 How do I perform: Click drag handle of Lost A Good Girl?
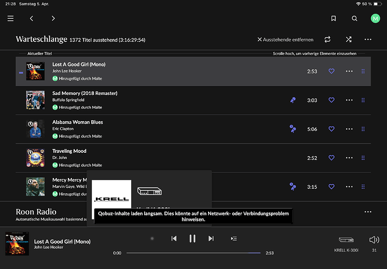point(363,71)
